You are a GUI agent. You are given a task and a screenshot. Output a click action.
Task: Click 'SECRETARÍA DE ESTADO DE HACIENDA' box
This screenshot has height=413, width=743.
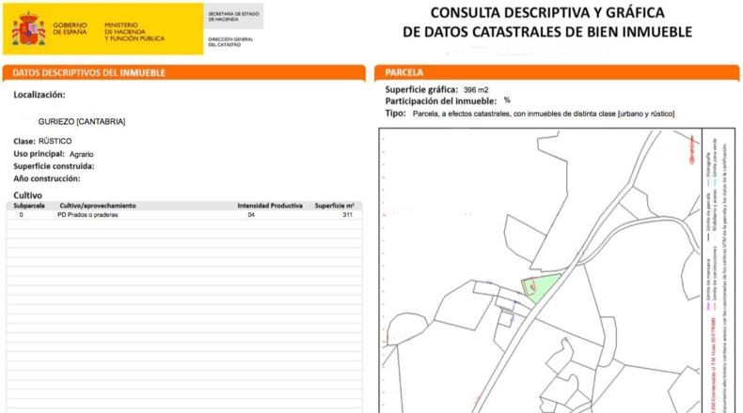point(233,17)
